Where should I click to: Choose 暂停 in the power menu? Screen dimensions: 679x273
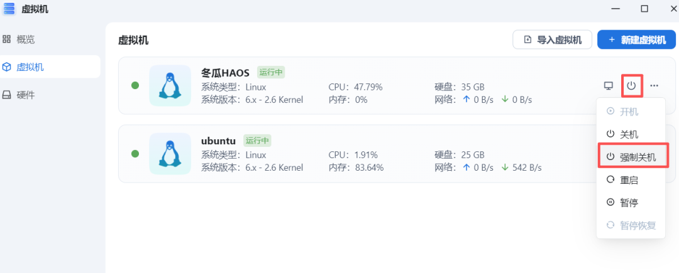[629, 203]
